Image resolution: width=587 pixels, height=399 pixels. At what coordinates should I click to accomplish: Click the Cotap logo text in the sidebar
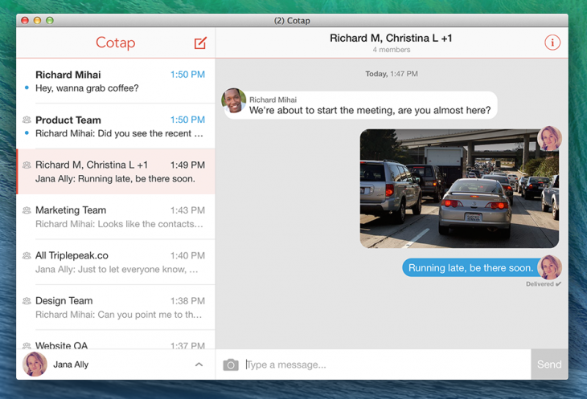pyautogui.click(x=115, y=43)
